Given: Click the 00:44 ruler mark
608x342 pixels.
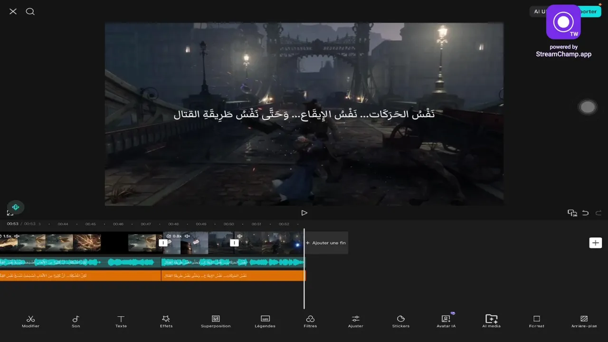Looking at the screenshot, I should click(63, 224).
